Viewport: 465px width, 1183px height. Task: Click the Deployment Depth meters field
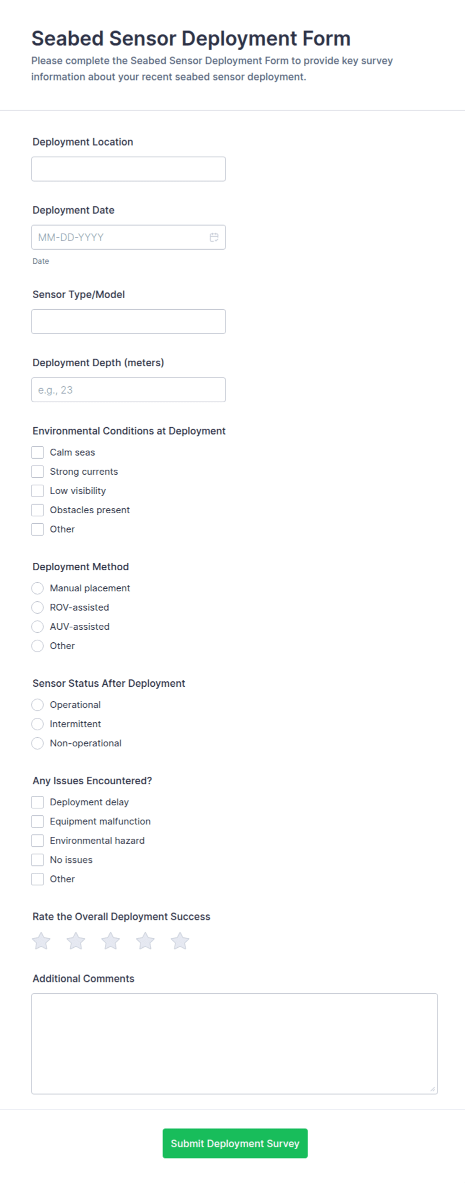[128, 390]
